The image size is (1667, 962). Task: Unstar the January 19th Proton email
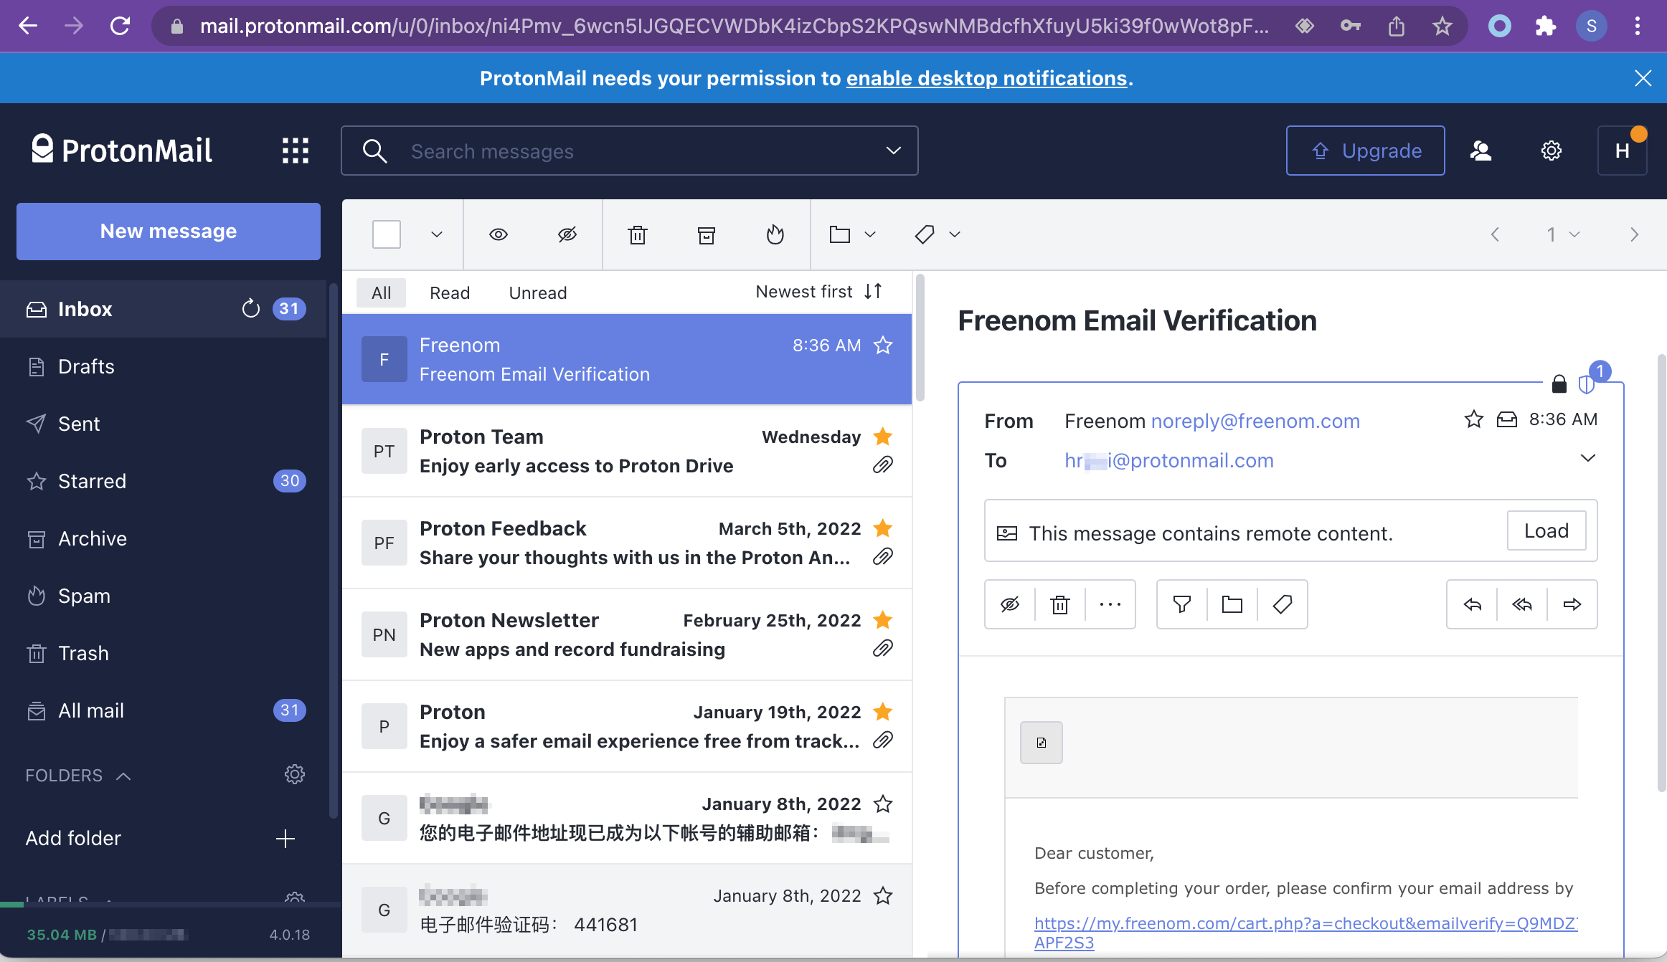point(883,712)
